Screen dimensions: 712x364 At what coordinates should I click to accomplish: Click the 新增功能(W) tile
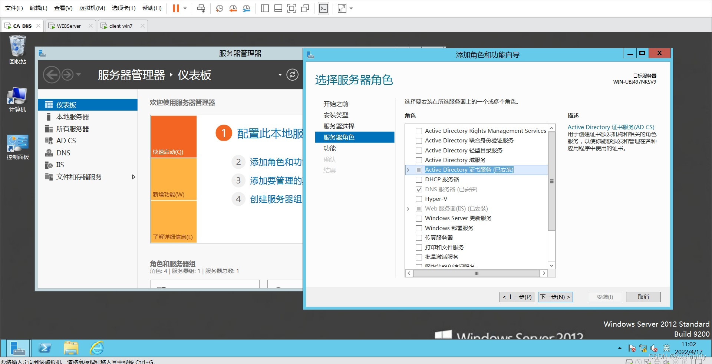174,179
